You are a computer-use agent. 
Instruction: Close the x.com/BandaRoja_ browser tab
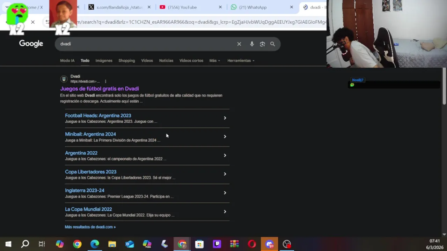[149, 7]
